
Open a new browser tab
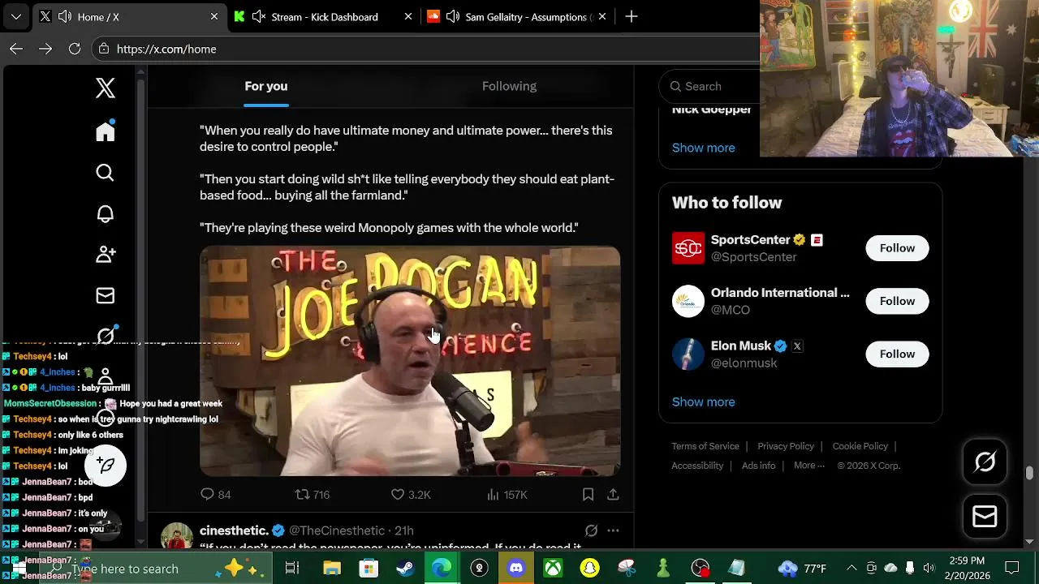[632, 16]
